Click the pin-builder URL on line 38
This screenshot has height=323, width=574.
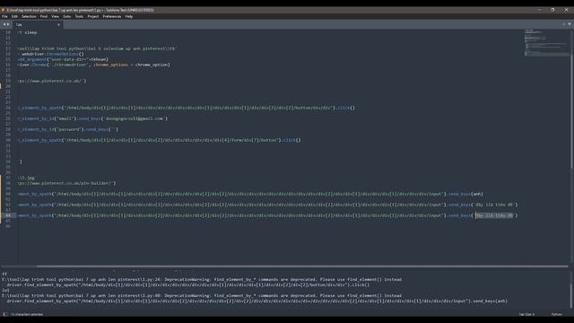[66, 183]
